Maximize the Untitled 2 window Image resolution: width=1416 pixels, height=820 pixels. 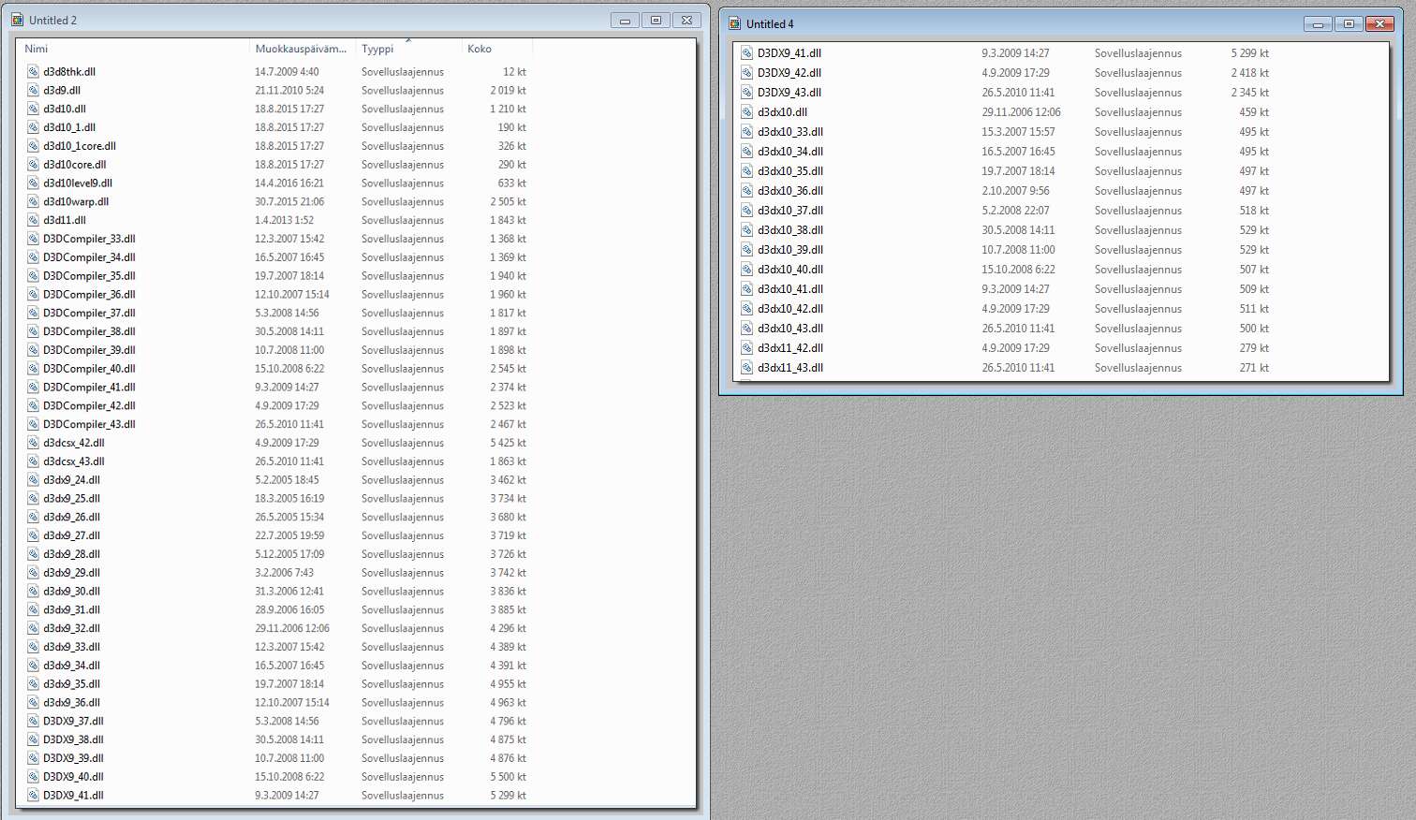pos(656,20)
